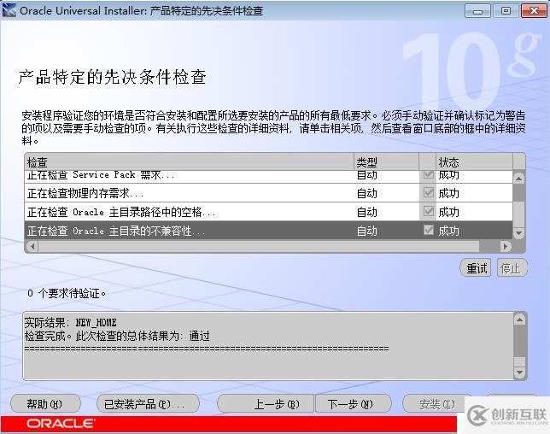Proceed with the 下一步(N) button

(354, 403)
